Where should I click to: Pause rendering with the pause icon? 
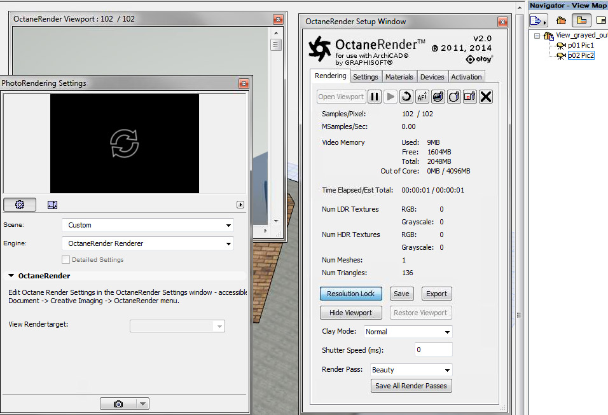coord(375,97)
